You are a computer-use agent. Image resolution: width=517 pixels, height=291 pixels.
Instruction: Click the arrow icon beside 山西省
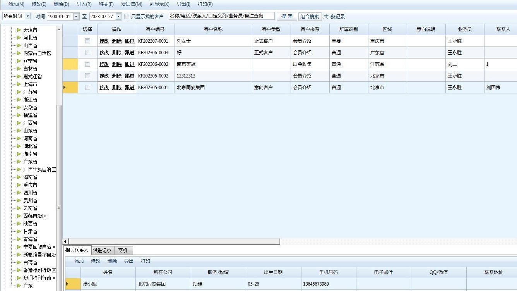tap(19, 45)
